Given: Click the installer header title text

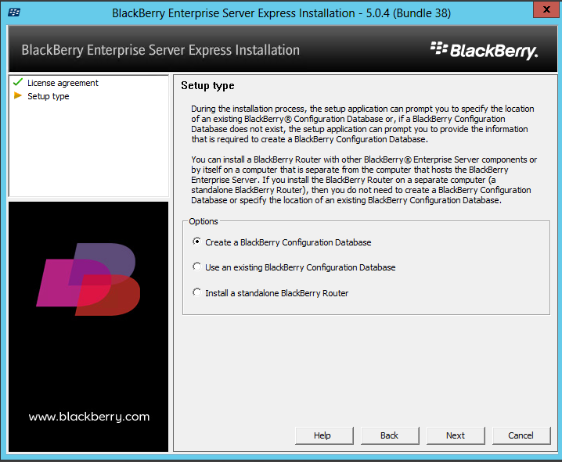Looking at the screenshot, I should pyautogui.click(x=160, y=50).
